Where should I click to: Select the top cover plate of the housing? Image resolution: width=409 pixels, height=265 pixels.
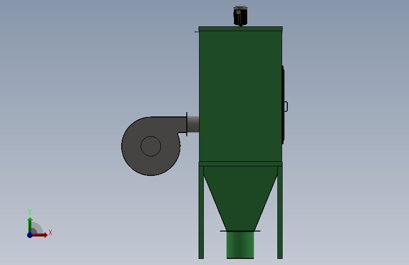(x=241, y=29)
